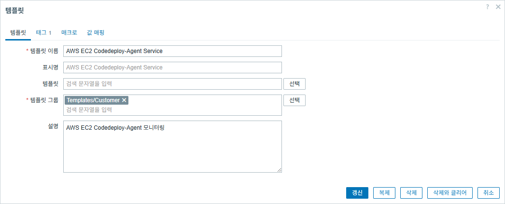Click 선택 button next to 템플릿 field
Screen dimensions: 505x204
tap(295, 84)
